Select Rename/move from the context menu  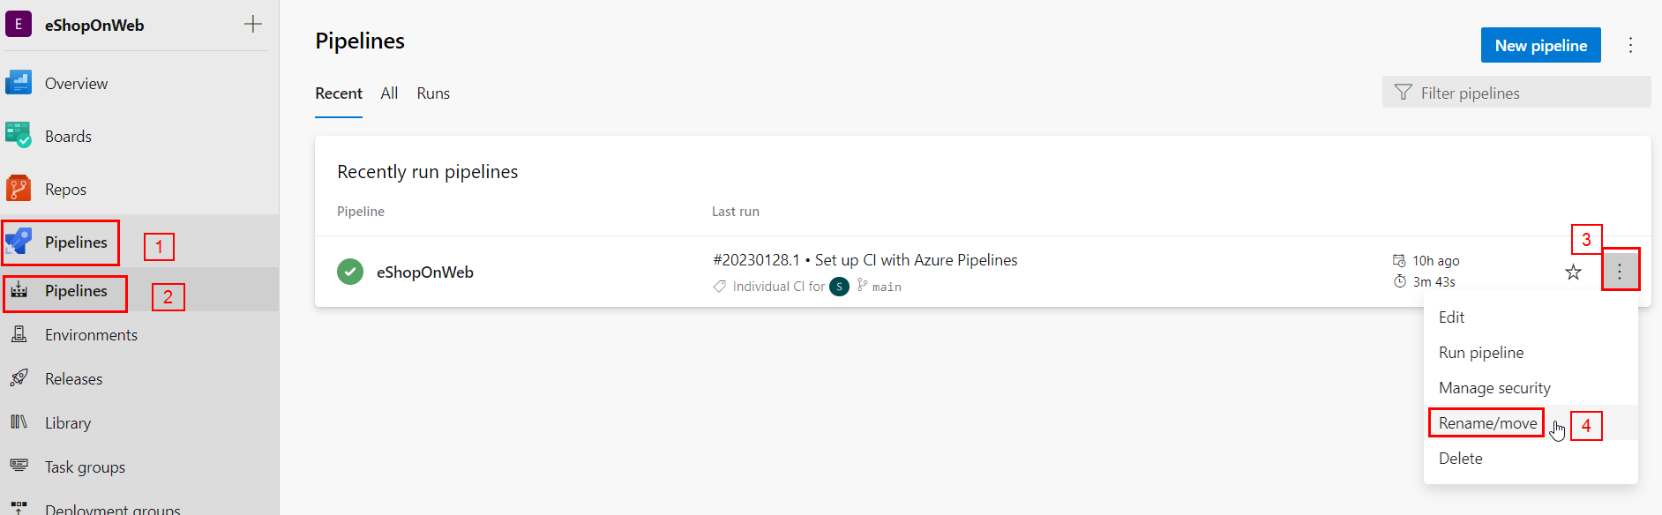[x=1486, y=422]
